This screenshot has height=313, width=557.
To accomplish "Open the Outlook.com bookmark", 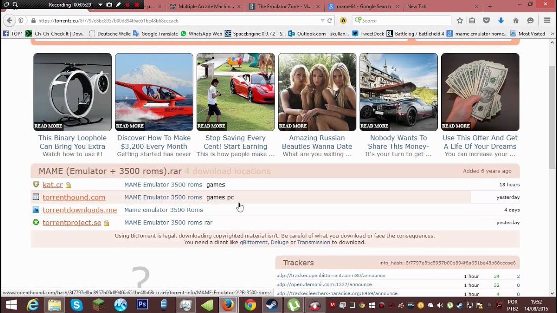I will (x=319, y=33).
